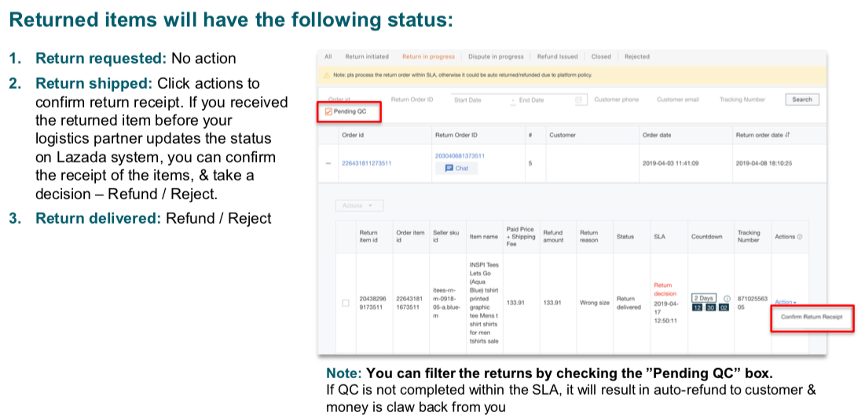865x415 pixels.
Task: Collapse the order row using the minus icon
Action: coord(328,163)
